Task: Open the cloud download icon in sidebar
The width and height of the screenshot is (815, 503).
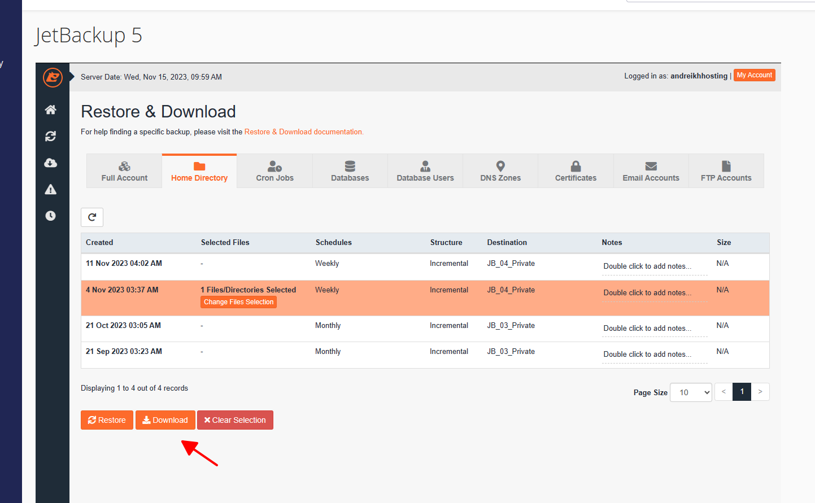Action: coord(51,163)
